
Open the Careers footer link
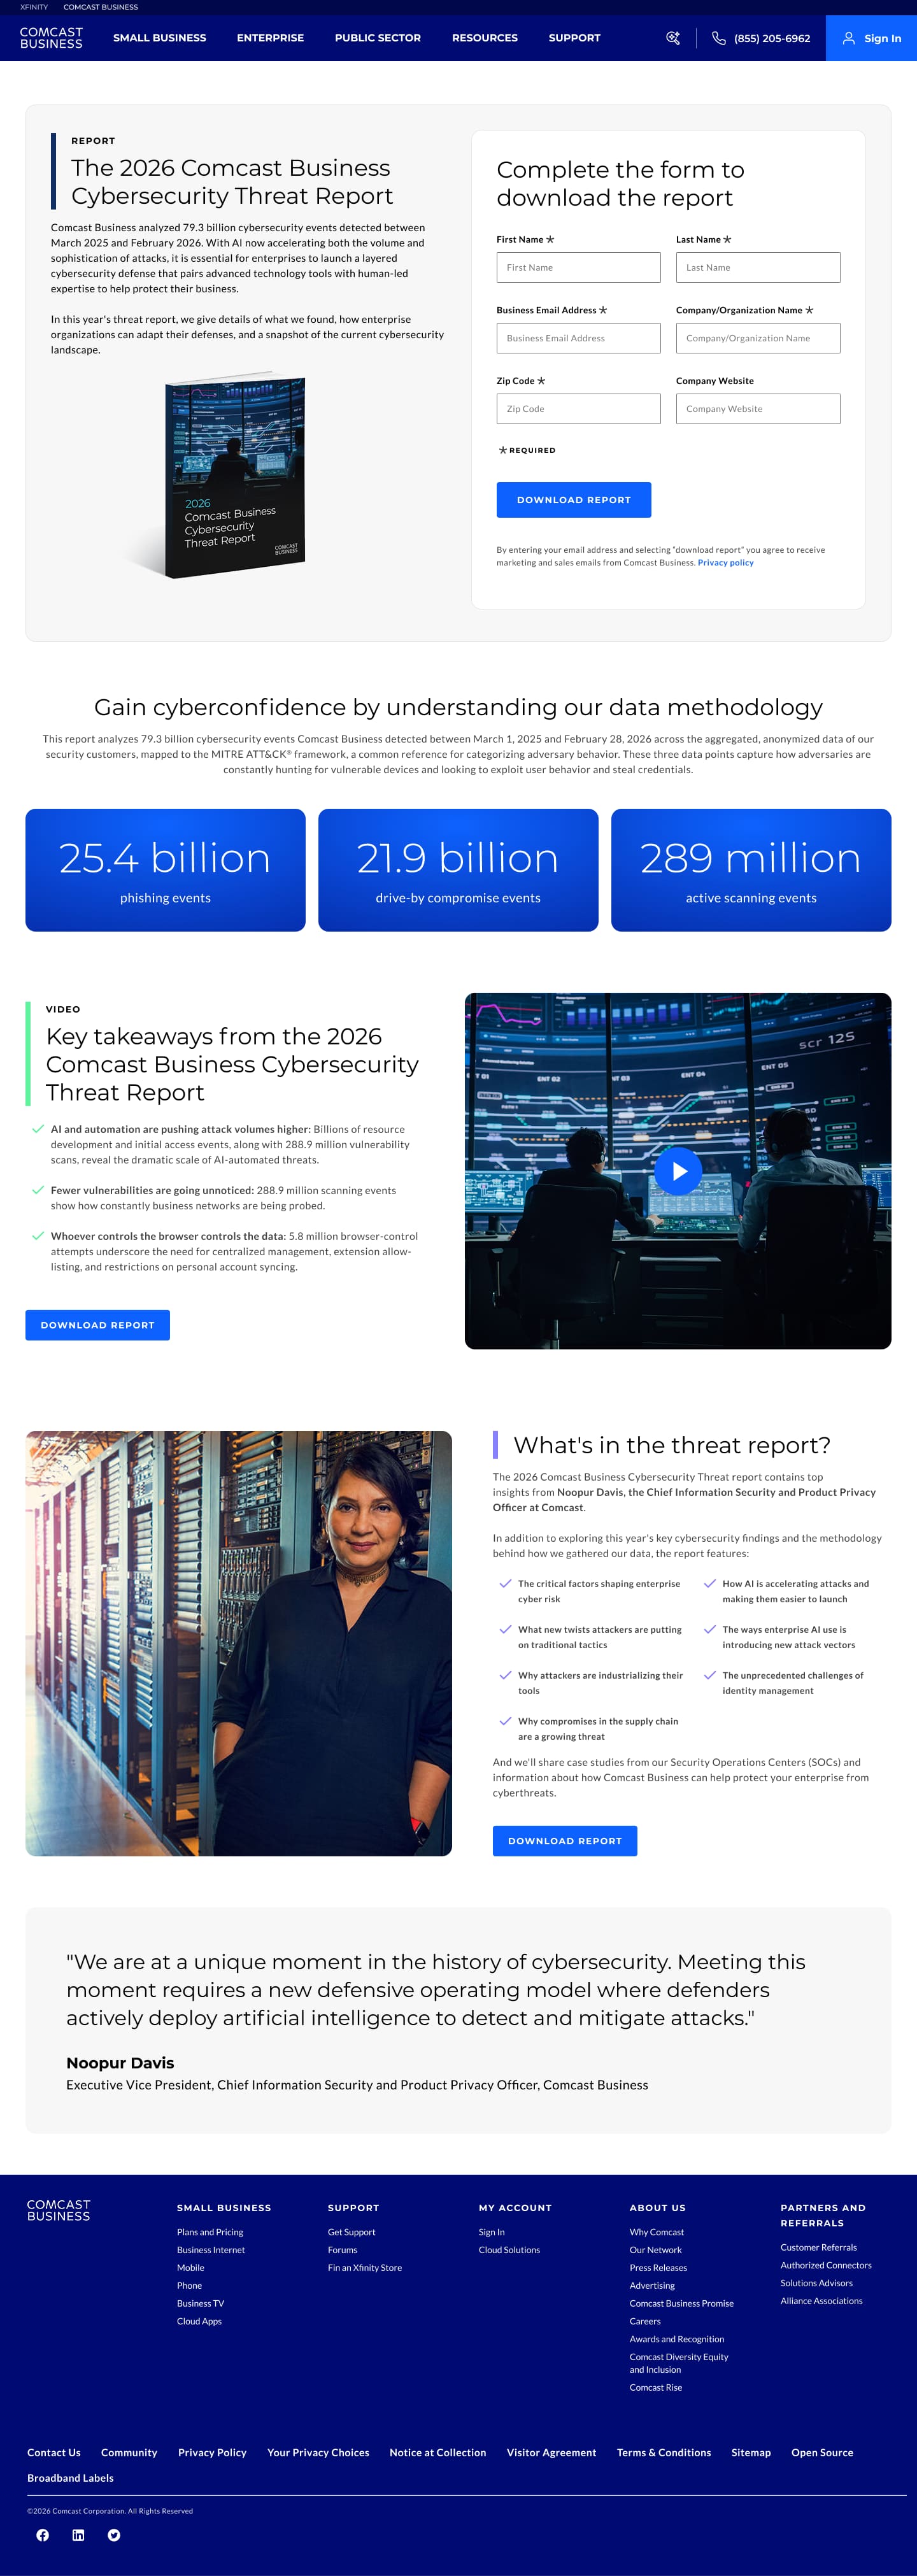point(645,2322)
